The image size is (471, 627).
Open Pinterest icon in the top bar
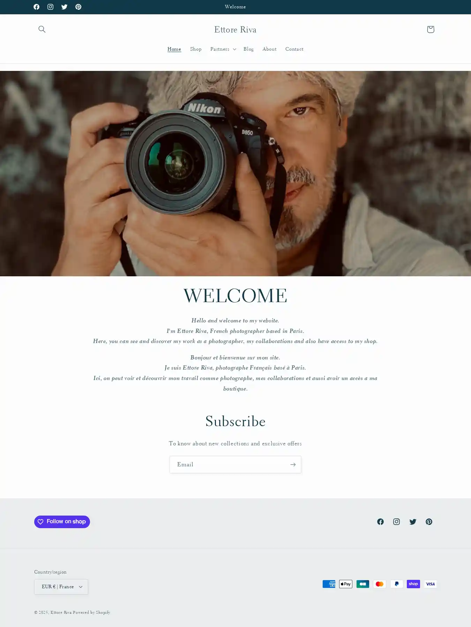pos(78,7)
